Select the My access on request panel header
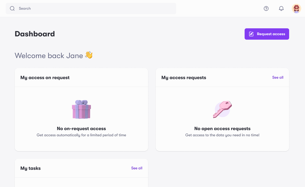The image size is (305, 187). (45, 77)
